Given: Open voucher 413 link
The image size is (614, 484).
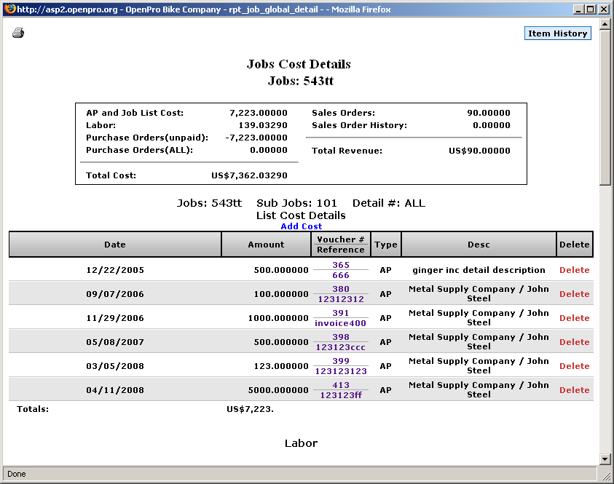Looking at the screenshot, I should tap(340, 385).
